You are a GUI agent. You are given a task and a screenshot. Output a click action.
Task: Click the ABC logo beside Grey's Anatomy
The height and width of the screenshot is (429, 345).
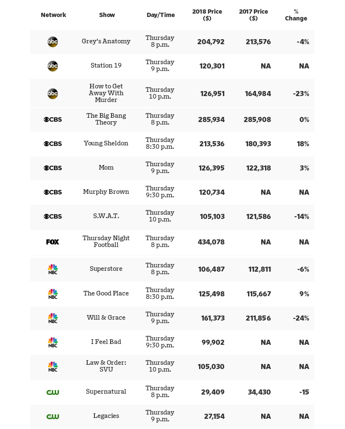click(x=53, y=42)
